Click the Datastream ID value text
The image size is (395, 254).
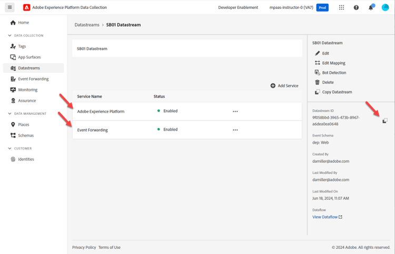click(336, 121)
